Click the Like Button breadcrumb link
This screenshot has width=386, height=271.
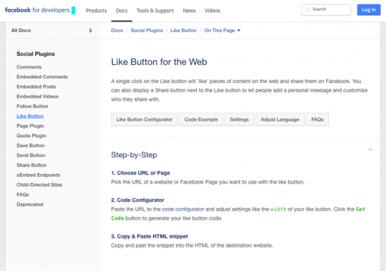184,30
